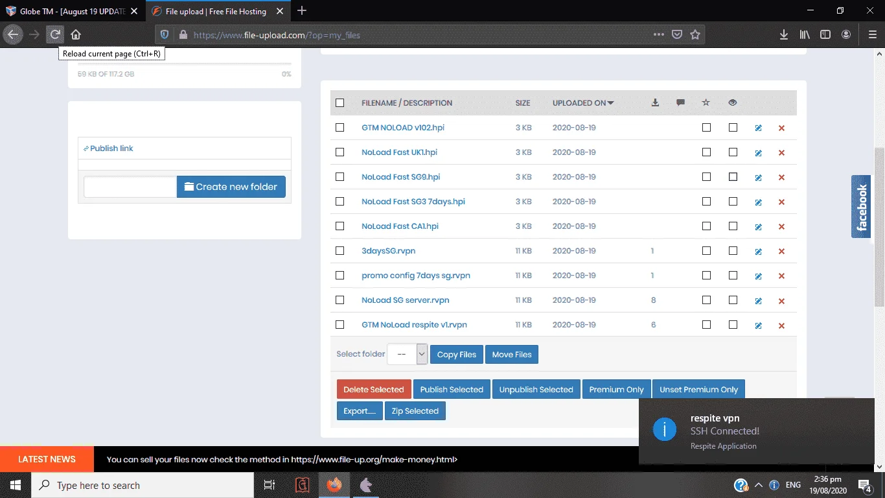Check the select-all files checkbox
This screenshot has height=498, width=885.
(x=339, y=102)
